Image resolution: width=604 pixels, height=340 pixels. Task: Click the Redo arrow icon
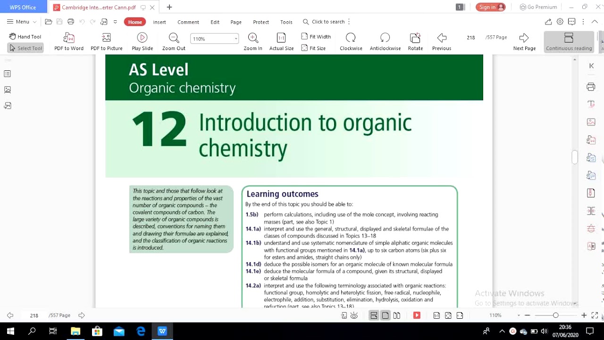click(92, 22)
